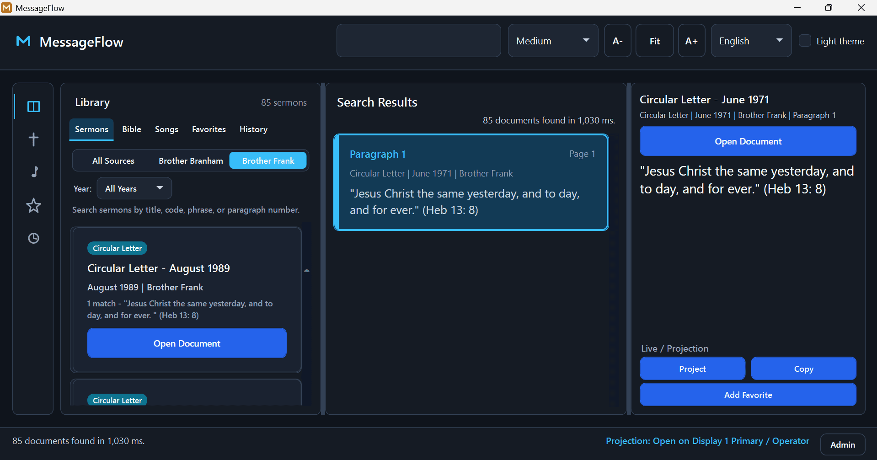Click the MessageFlow M logo
Viewport: 877px width, 460px height.
23,42
